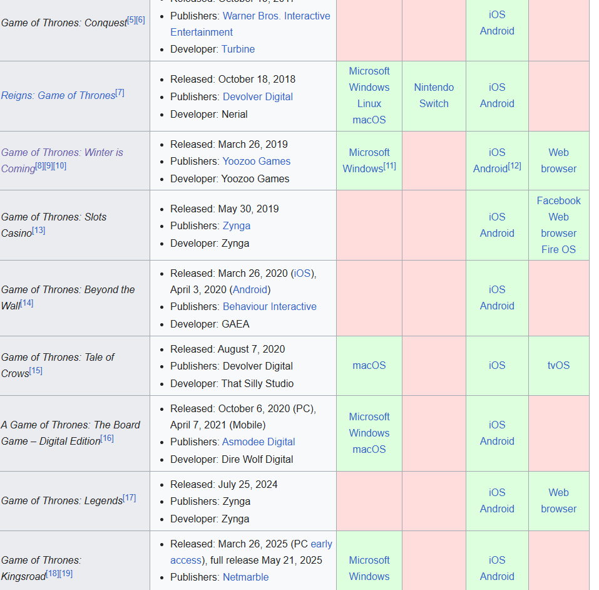Open the Game of Thrones: Winter is Coming link
Image resolution: width=599 pixels, height=590 pixels.
(x=62, y=160)
